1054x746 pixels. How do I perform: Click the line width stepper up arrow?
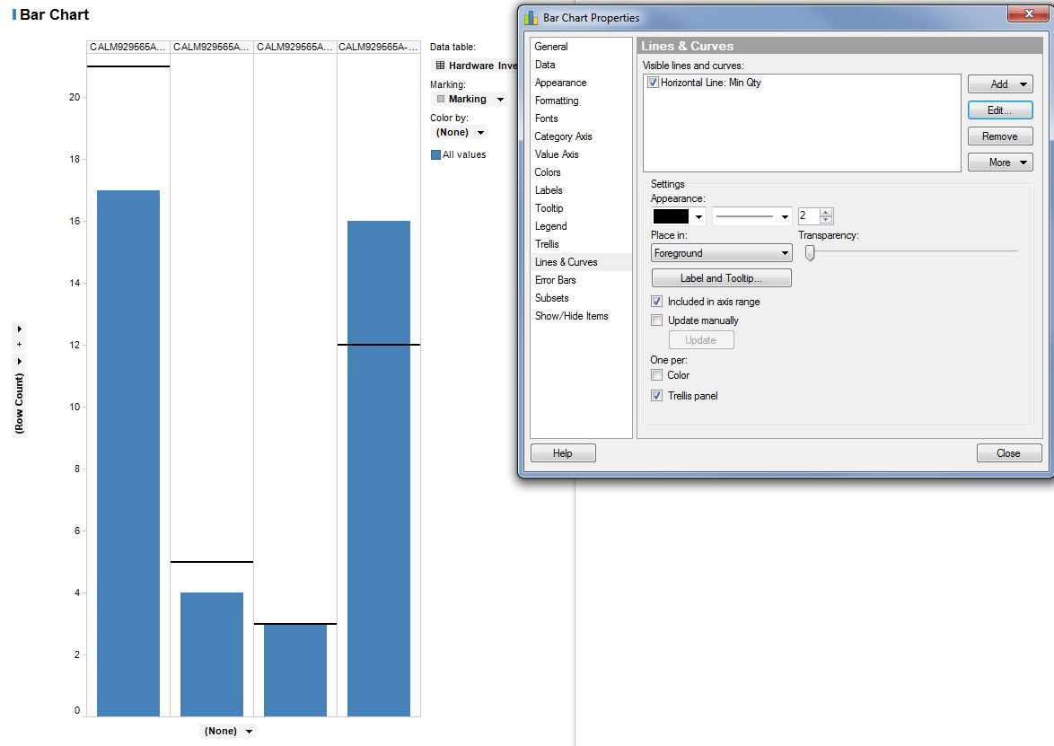[826, 212]
